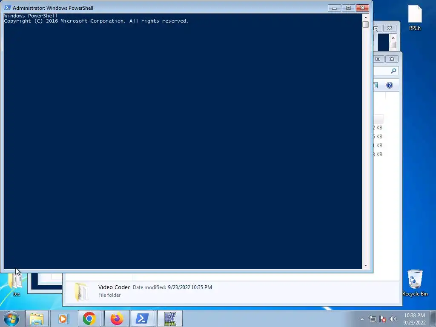Open Explorer help via the question mark icon
Screen dimensions: 436x327
(389, 85)
